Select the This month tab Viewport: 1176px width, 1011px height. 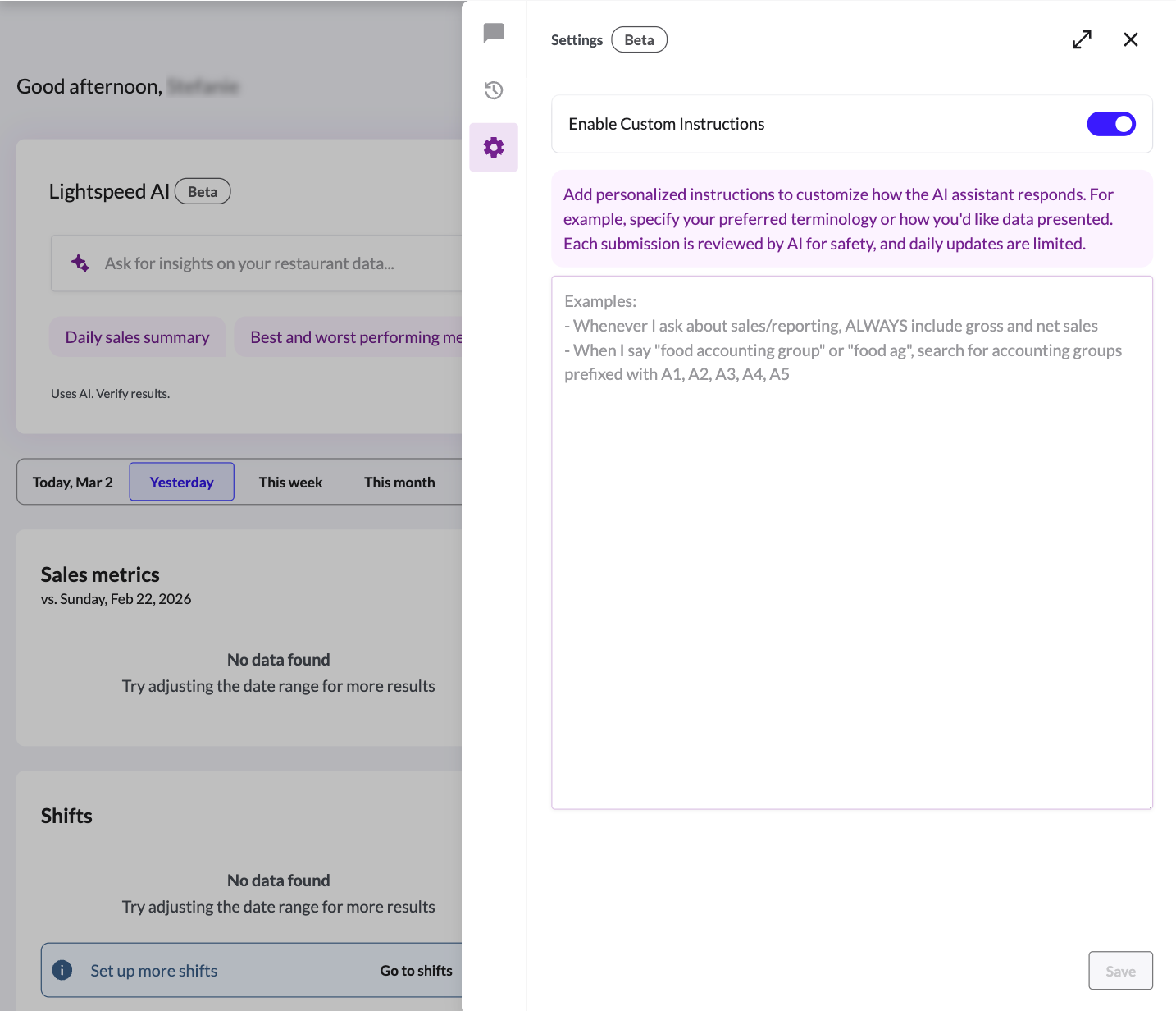[x=399, y=482]
